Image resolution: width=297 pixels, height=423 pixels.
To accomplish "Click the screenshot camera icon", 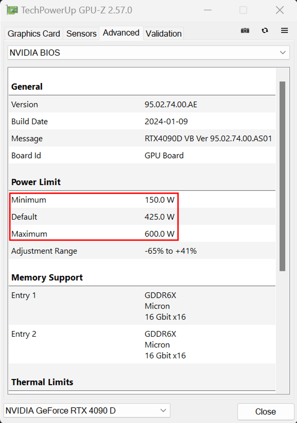I will 245,30.
